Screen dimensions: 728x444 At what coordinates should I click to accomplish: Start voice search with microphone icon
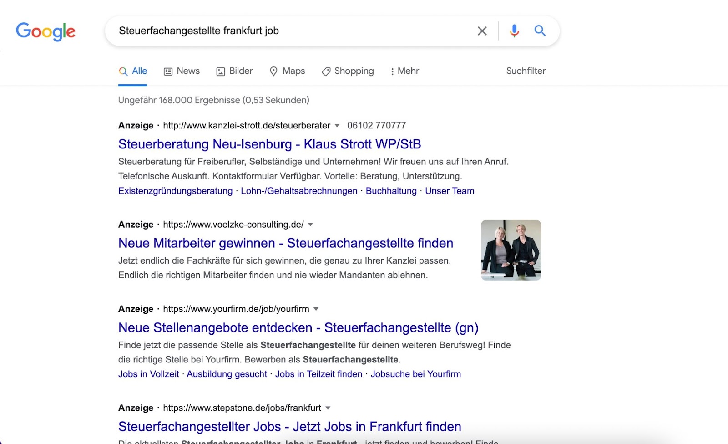[514, 31]
